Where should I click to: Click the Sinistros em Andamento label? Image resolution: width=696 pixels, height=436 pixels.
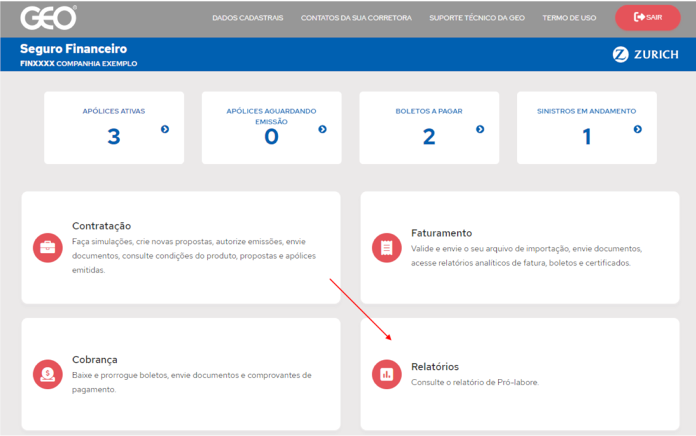[586, 111]
